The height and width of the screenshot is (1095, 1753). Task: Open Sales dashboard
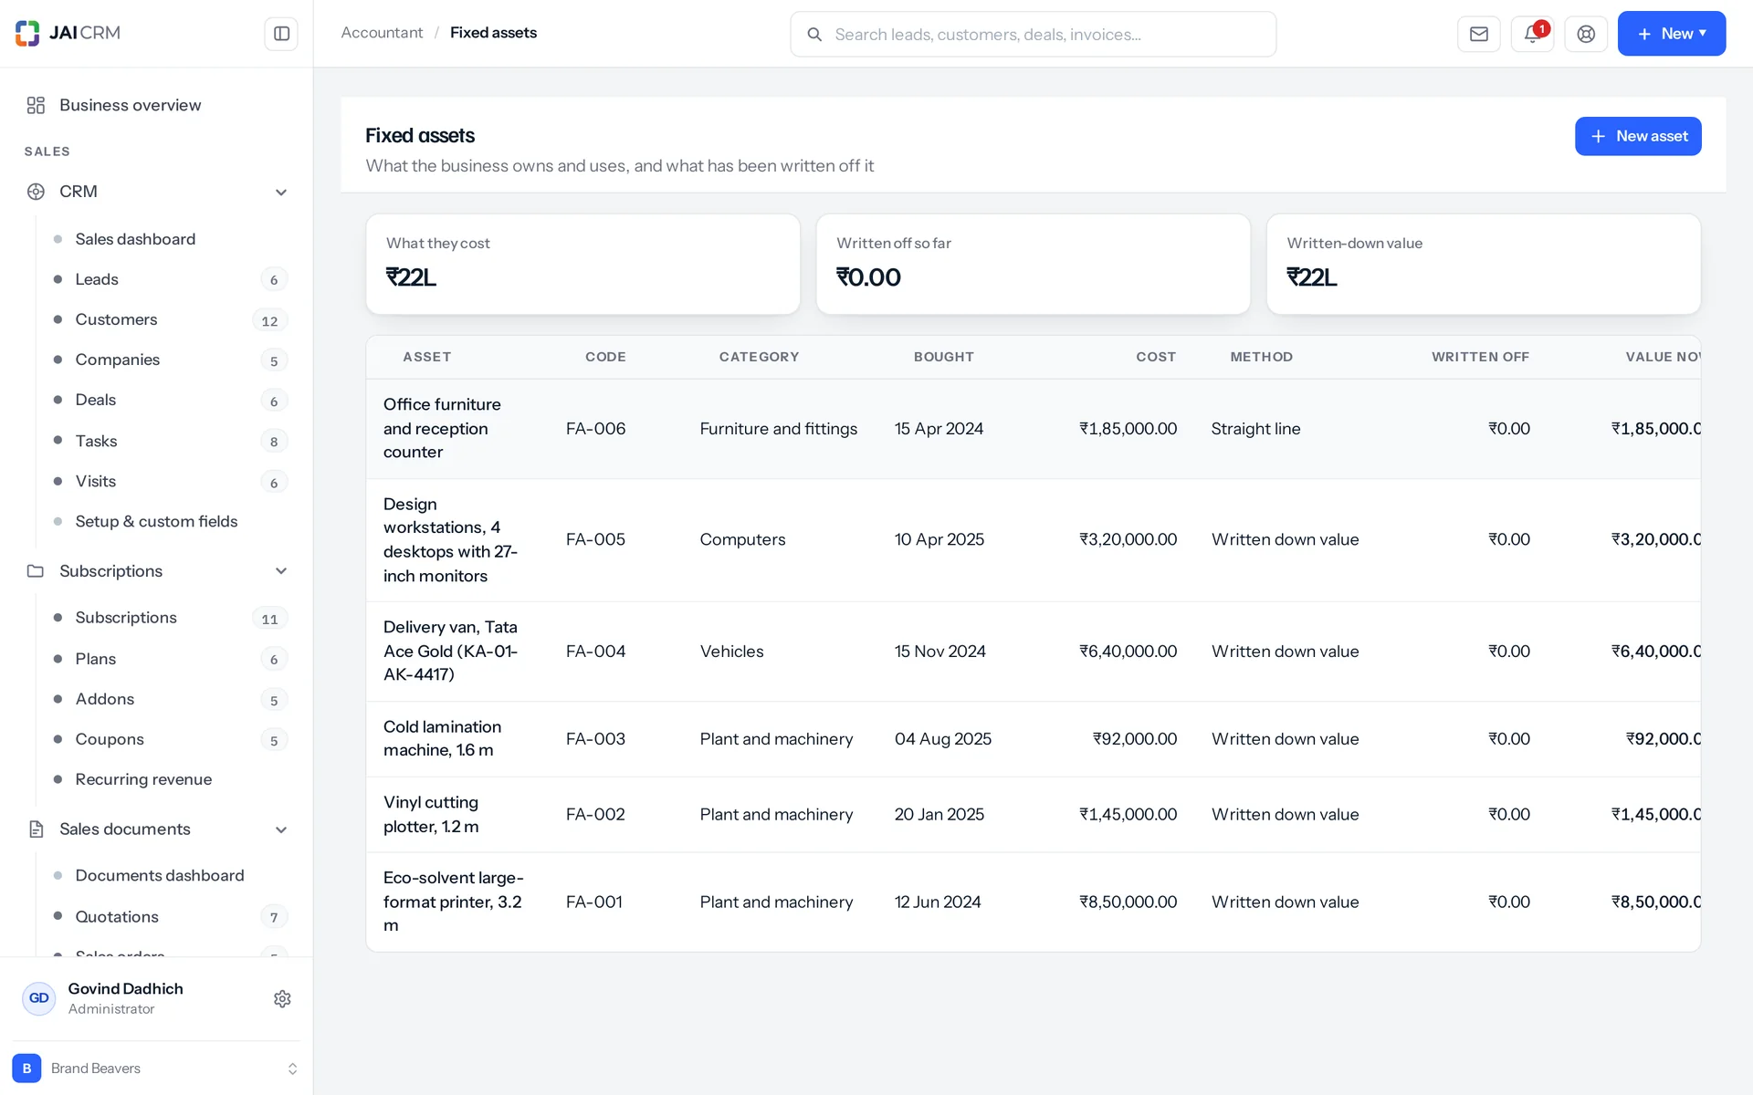click(135, 239)
